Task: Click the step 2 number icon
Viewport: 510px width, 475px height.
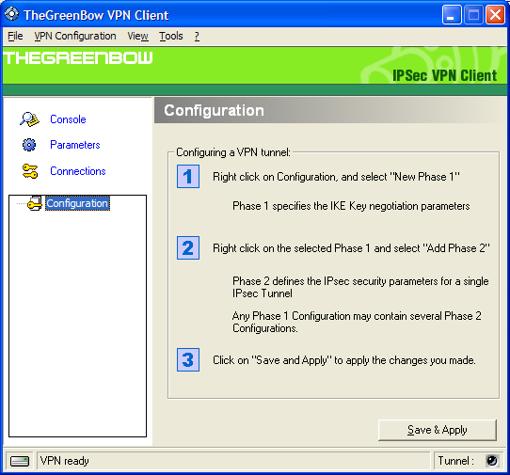Action: point(188,248)
